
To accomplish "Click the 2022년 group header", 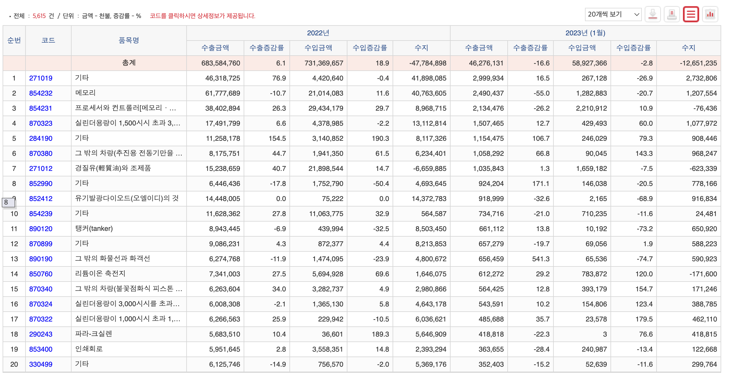I will pyautogui.click(x=318, y=33).
